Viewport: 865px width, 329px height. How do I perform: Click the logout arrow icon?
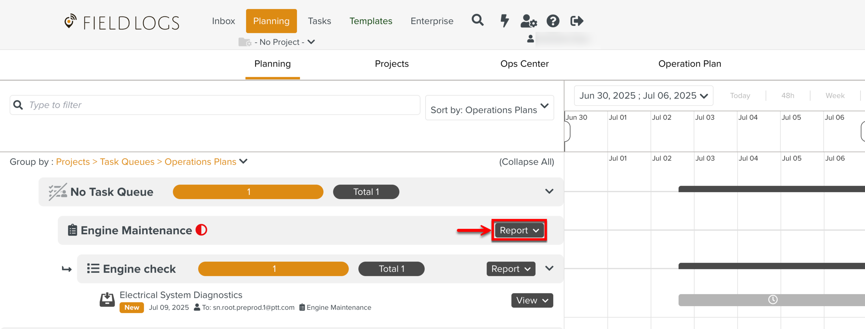[577, 21]
